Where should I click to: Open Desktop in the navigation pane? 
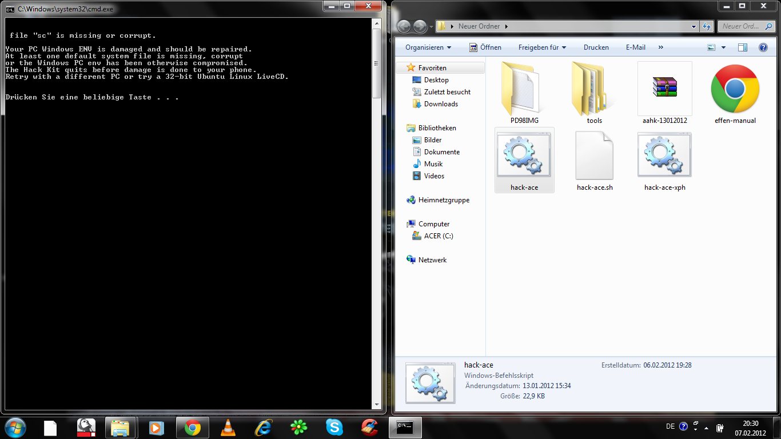[436, 80]
